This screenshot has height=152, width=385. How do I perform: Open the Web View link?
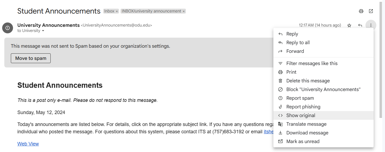(x=28, y=144)
